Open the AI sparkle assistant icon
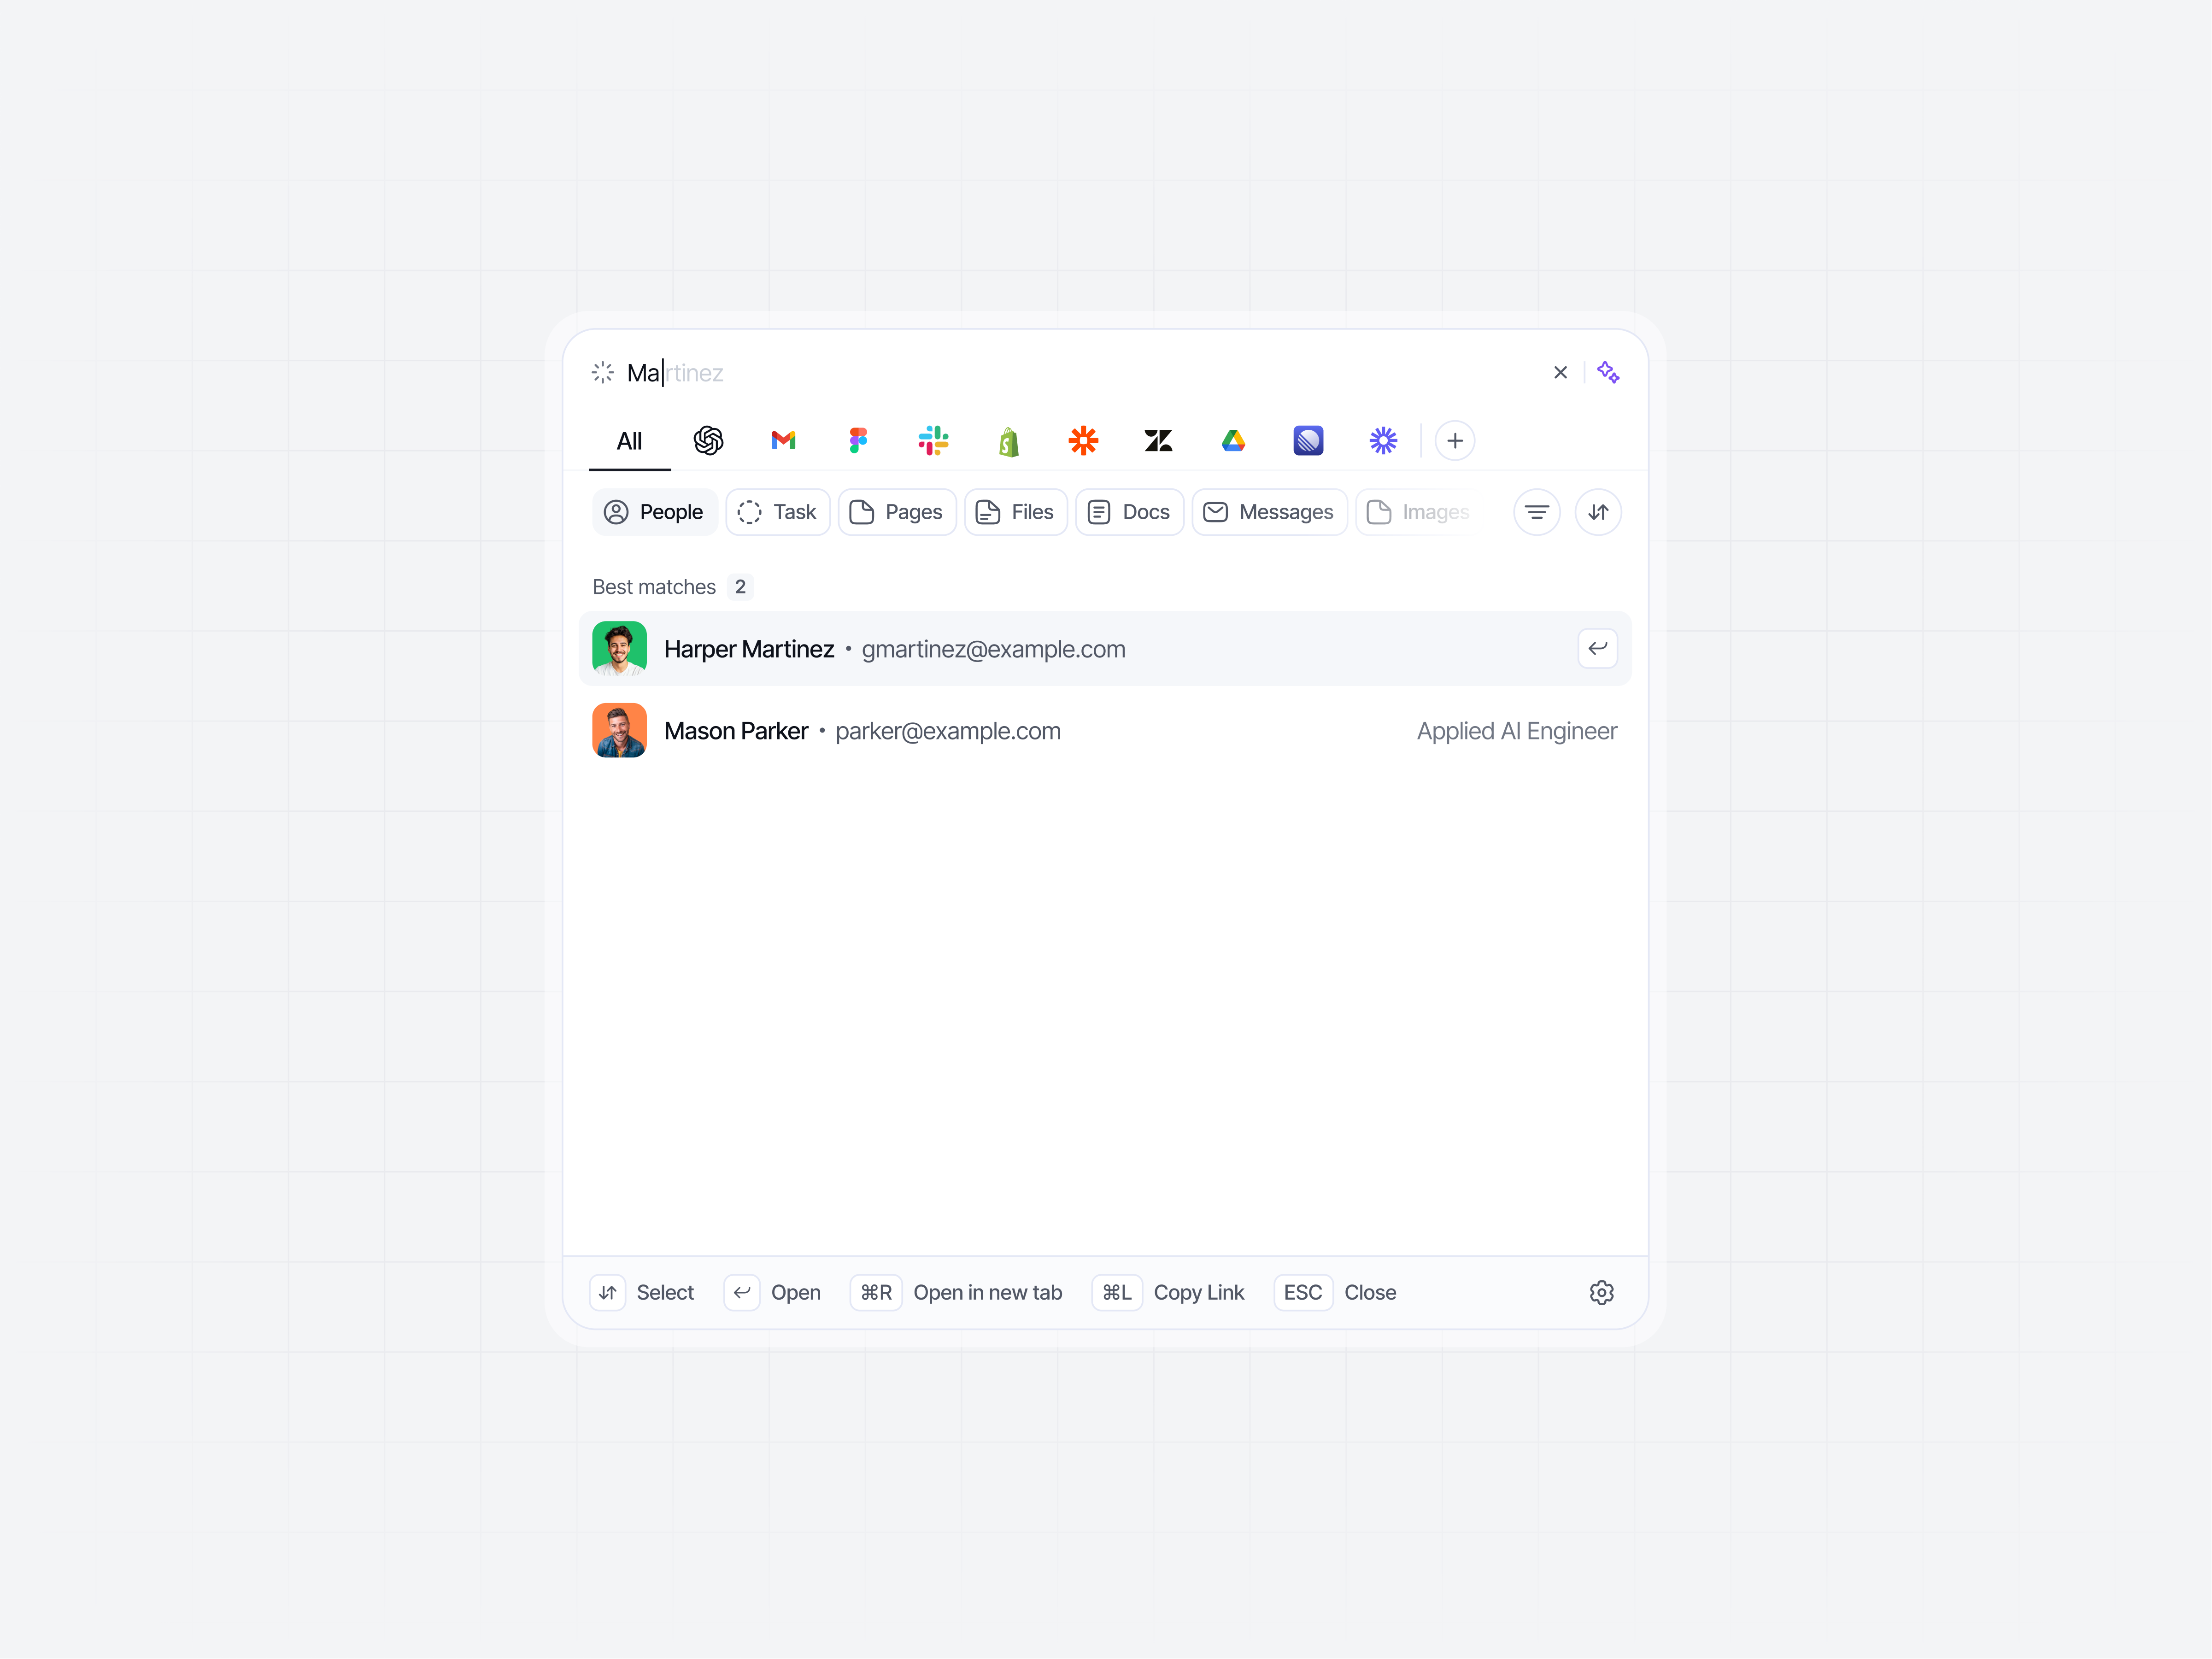Viewport: 2212px width, 1659px height. [1608, 372]
